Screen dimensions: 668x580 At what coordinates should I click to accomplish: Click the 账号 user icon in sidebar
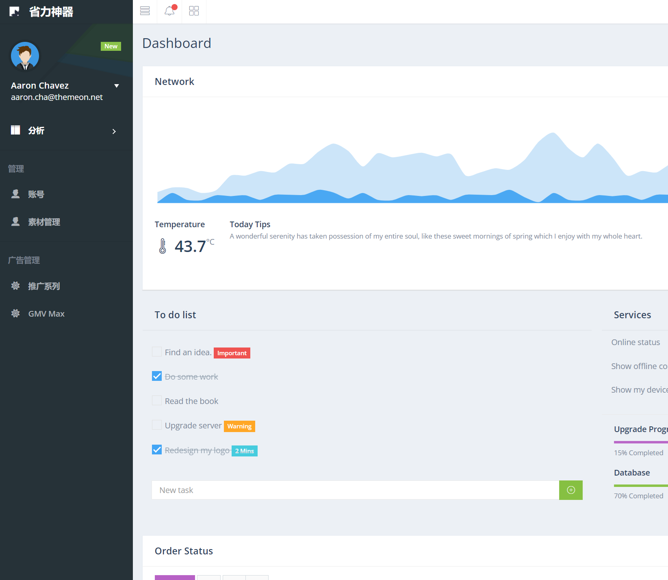click(x=15, y=194)
